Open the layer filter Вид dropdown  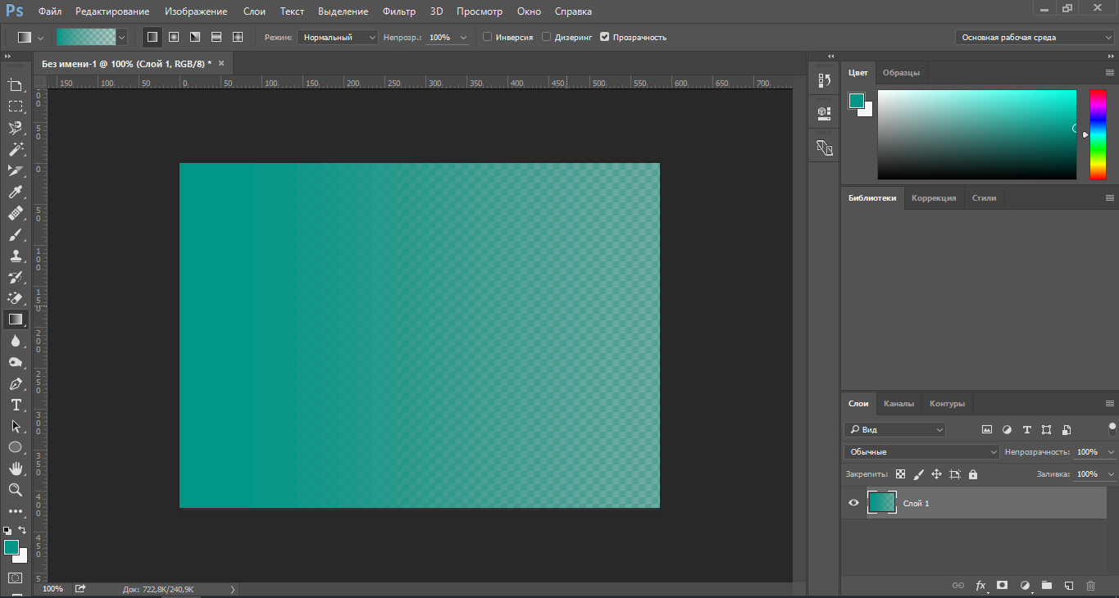894,429
